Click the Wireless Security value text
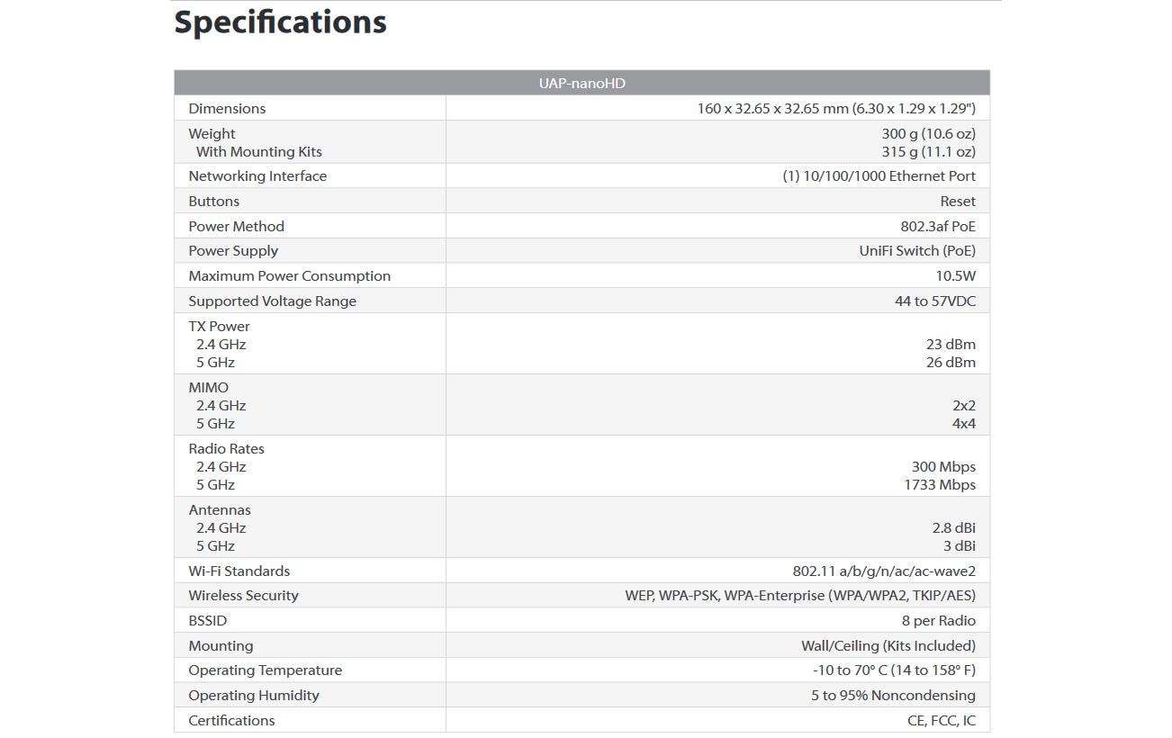Image resolution: width=1172 pixels, height=738 pixels. pos(800,596)
